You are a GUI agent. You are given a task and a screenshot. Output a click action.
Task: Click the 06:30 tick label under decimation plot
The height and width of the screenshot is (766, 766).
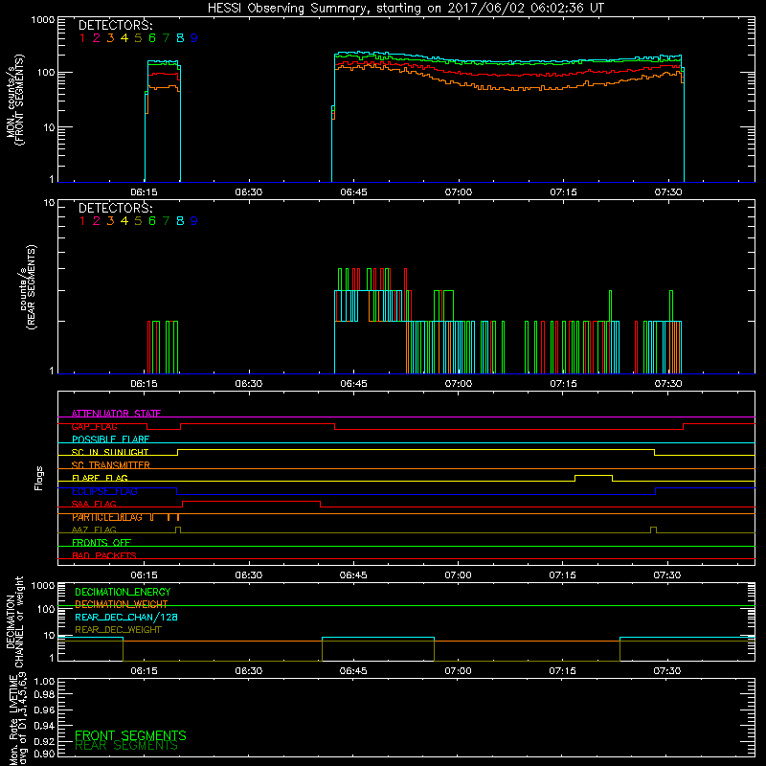(x=249, y=671)
